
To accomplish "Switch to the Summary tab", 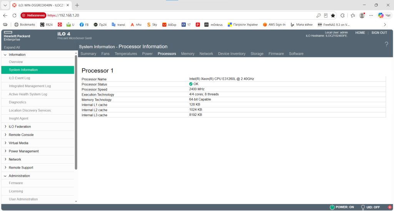I will tap(88, 54).
